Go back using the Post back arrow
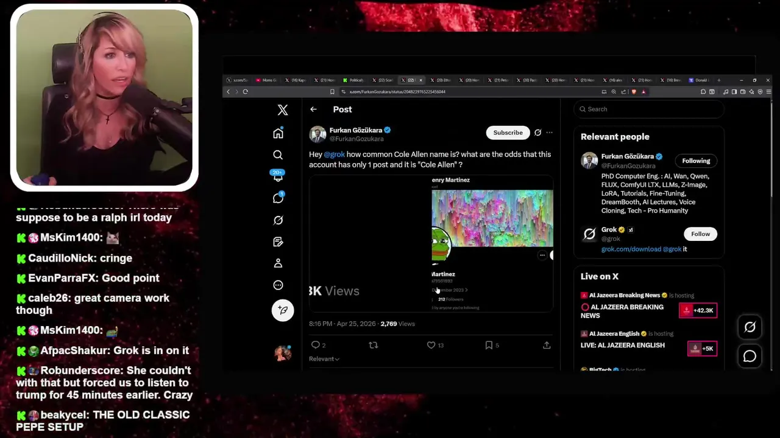The width and height of the screenshot is (780, 438). tap(313, 109)
